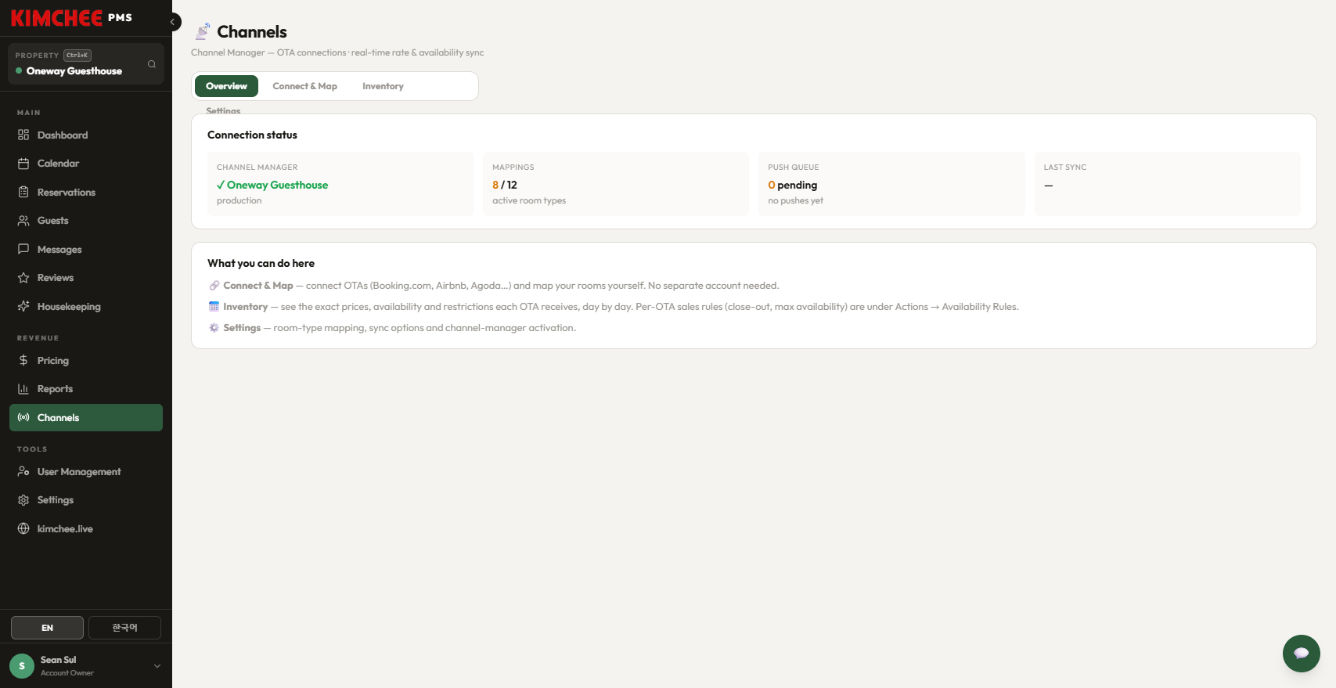
Task: Open Reports in the sidebar
Action: [x=86, y=389]
